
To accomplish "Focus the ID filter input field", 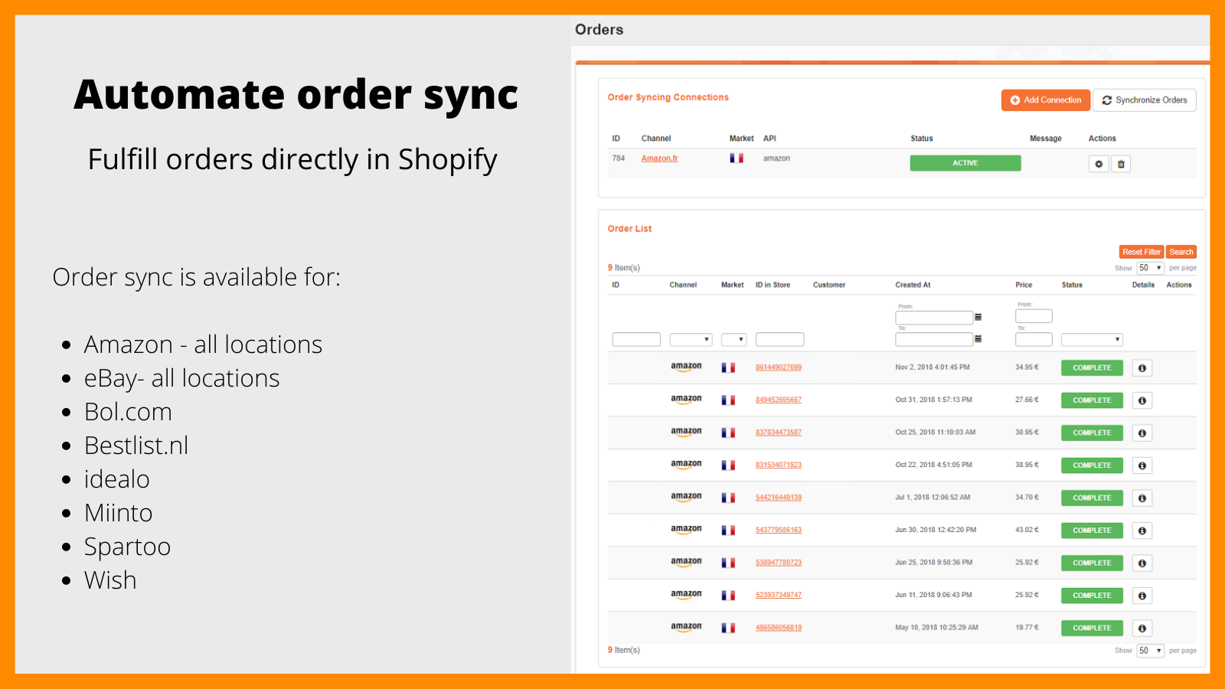I will coord(636,339).
